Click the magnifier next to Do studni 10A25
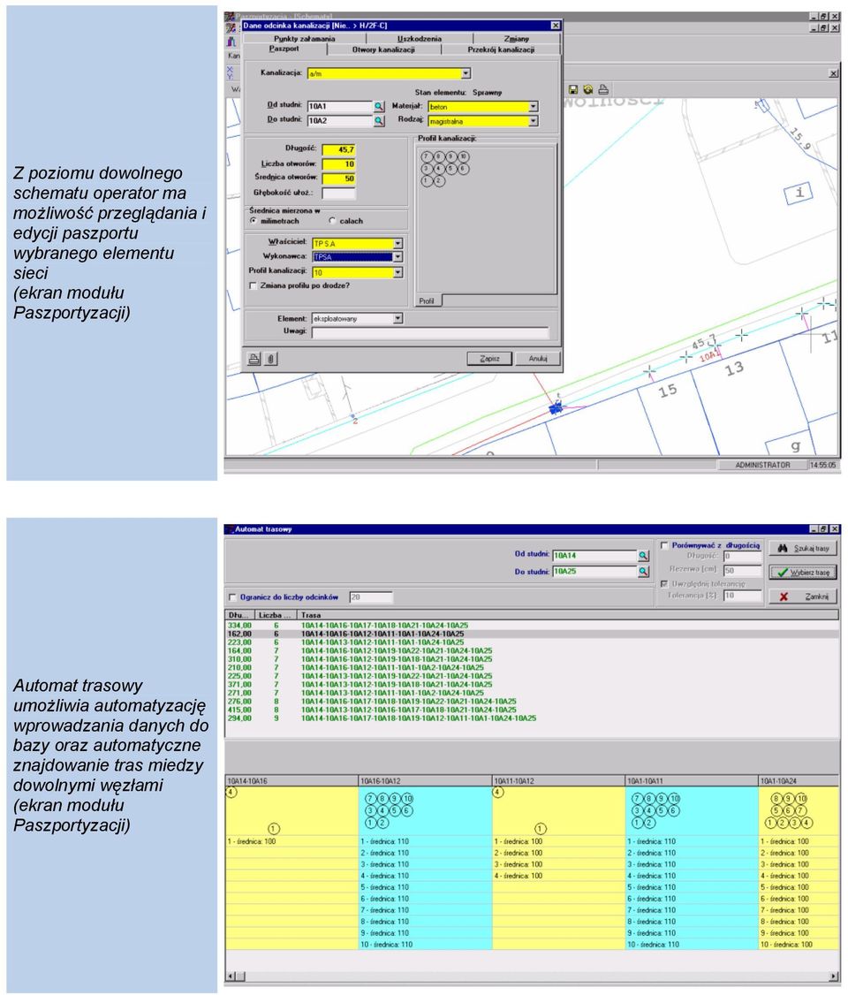The image size is (848, 995). point(643,572)
